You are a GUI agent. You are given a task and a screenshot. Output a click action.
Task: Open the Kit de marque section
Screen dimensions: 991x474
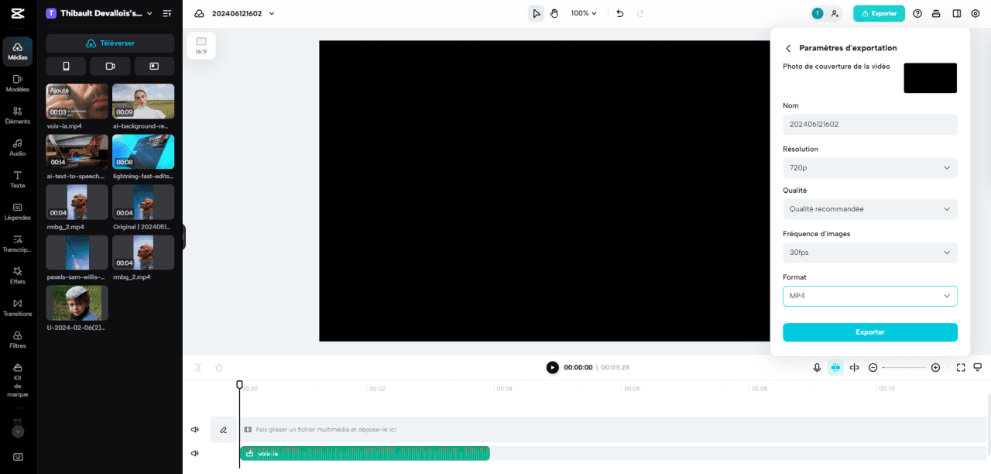pyautogui.click(x=18, y=380)
